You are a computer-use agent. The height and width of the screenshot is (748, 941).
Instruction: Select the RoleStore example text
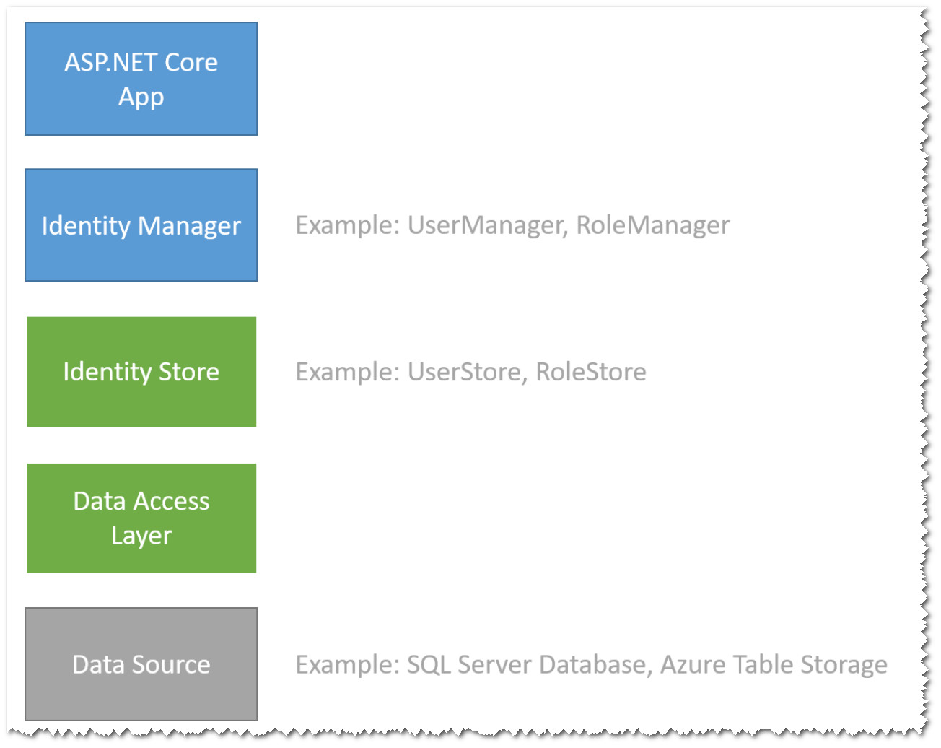tap(590, 372)
